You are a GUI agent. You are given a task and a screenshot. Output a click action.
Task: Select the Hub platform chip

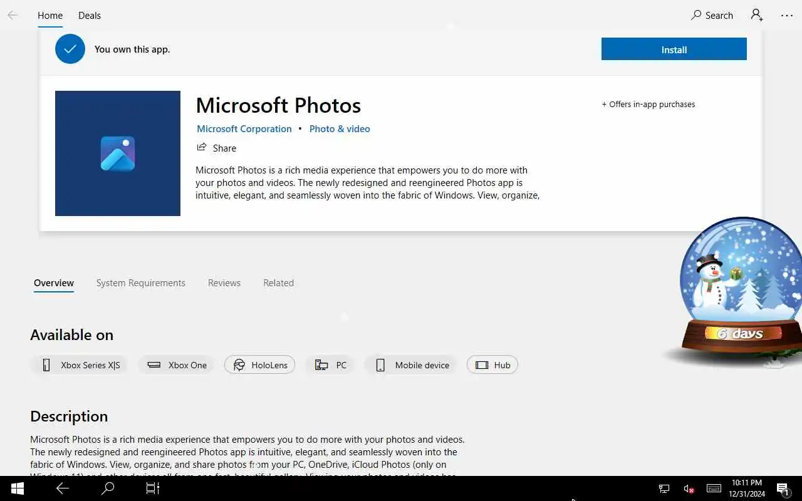point(492,365)
